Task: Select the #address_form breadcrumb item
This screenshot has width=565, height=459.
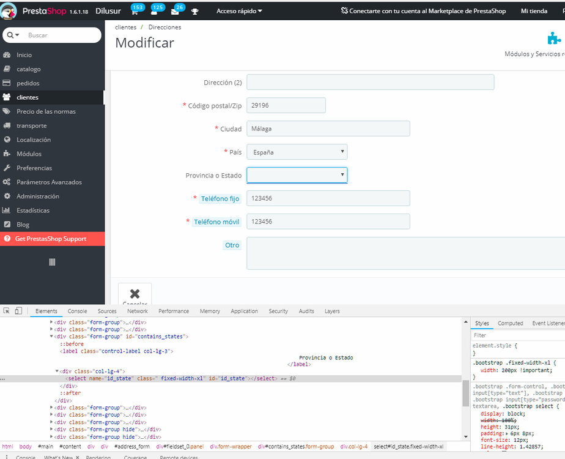Action: (132, 446)
